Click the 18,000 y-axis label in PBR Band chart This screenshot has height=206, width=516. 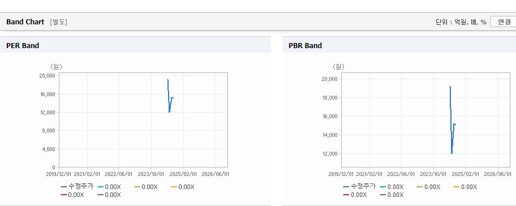coord(330,98)
